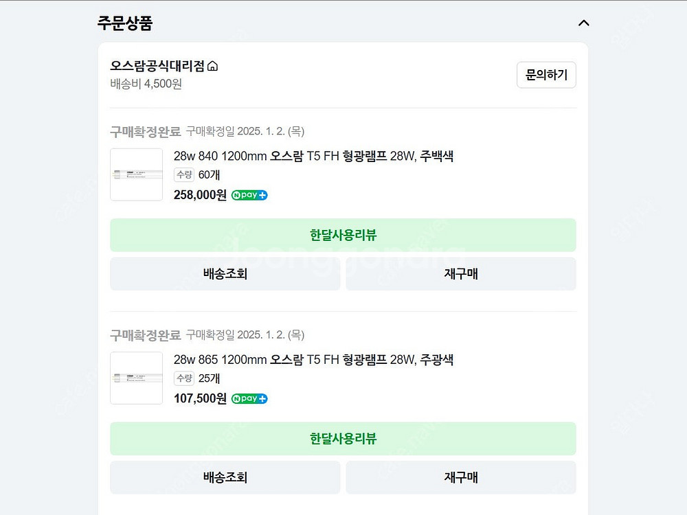Write 한달사용리뷰 for the 주백색 lamp
The image size is (687, 515).
pos(343,235)
